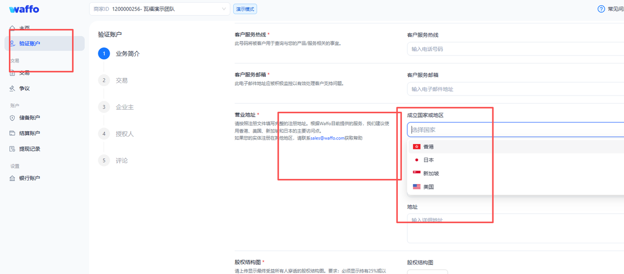Screen dimensions: 624x274
Task: Click the United States flag icon
Action: click(417, 187)
